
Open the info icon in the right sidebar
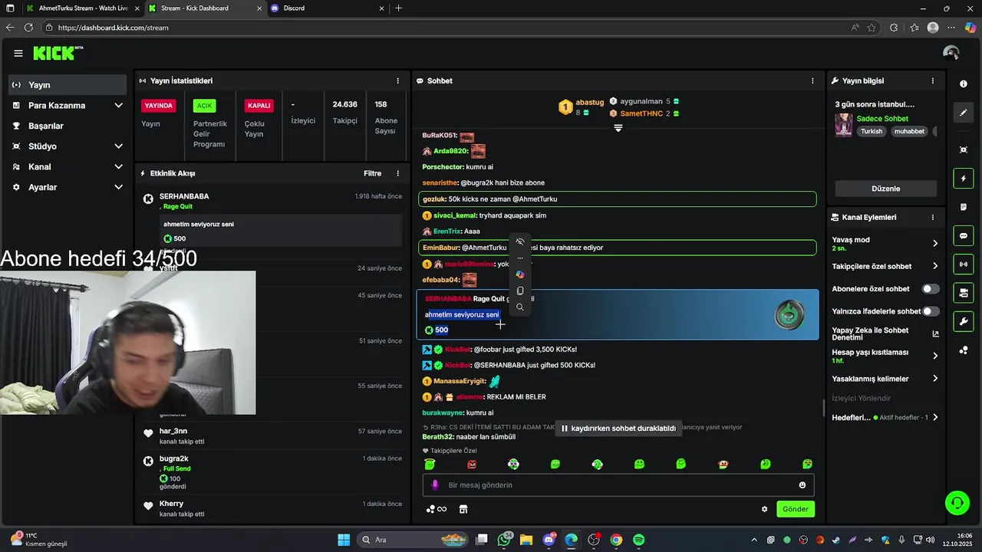pyautogui.click(x=964, y=84)
